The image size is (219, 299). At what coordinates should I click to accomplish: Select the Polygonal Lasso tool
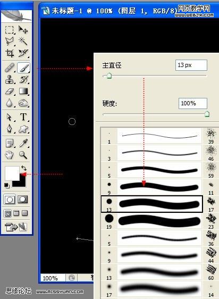[10, 41]
